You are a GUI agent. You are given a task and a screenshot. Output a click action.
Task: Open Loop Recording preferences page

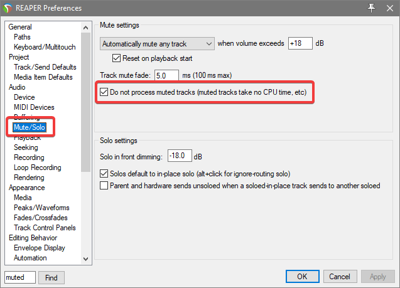pos(38,168)
